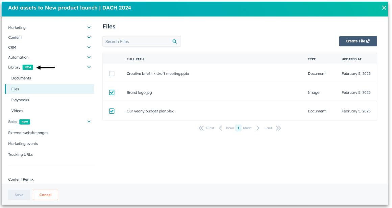This screenshot has width=392, height=208.
Task: Expand the CRM section chevron
Action: coord(89,47)
